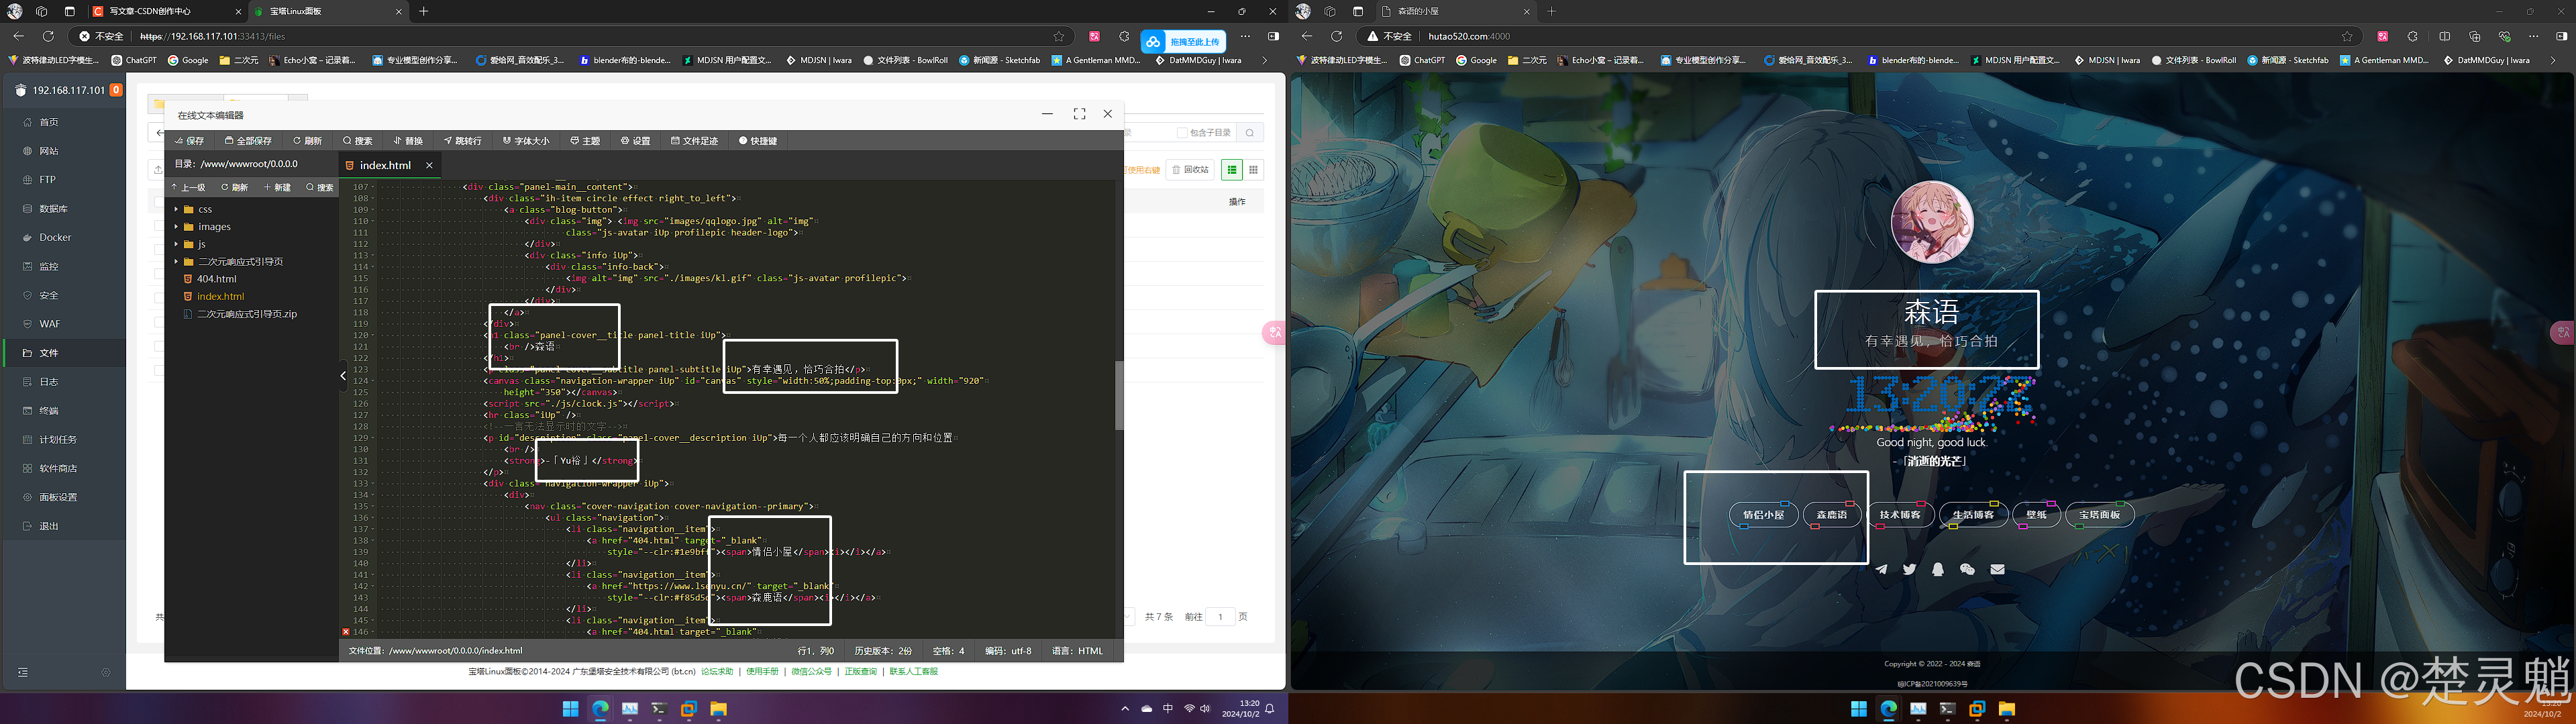Collapse the BT panel sidebar menu icon

pos(23,673)
